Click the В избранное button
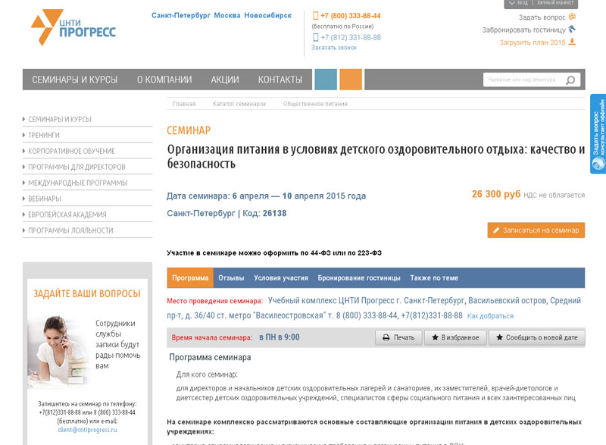 click(455, 337)
